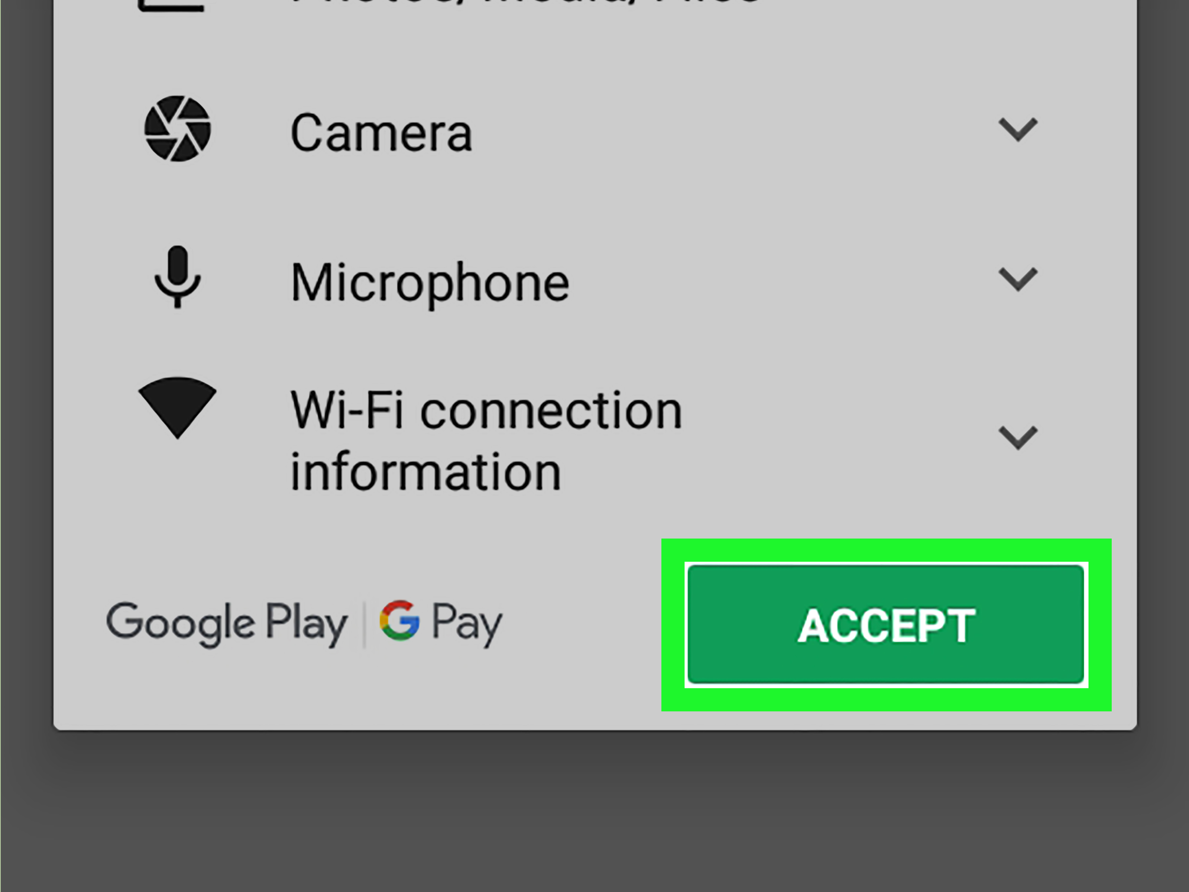Dismiss dialog by tapping dimmed area below
This screenshot has width=1189, height=892.
pyautogui.click(x=594, y=812)
